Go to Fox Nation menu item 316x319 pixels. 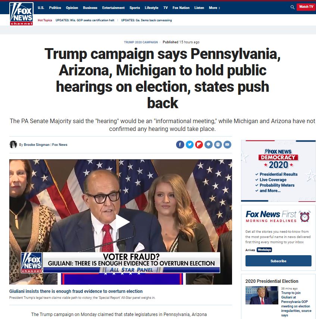point(181,8)
